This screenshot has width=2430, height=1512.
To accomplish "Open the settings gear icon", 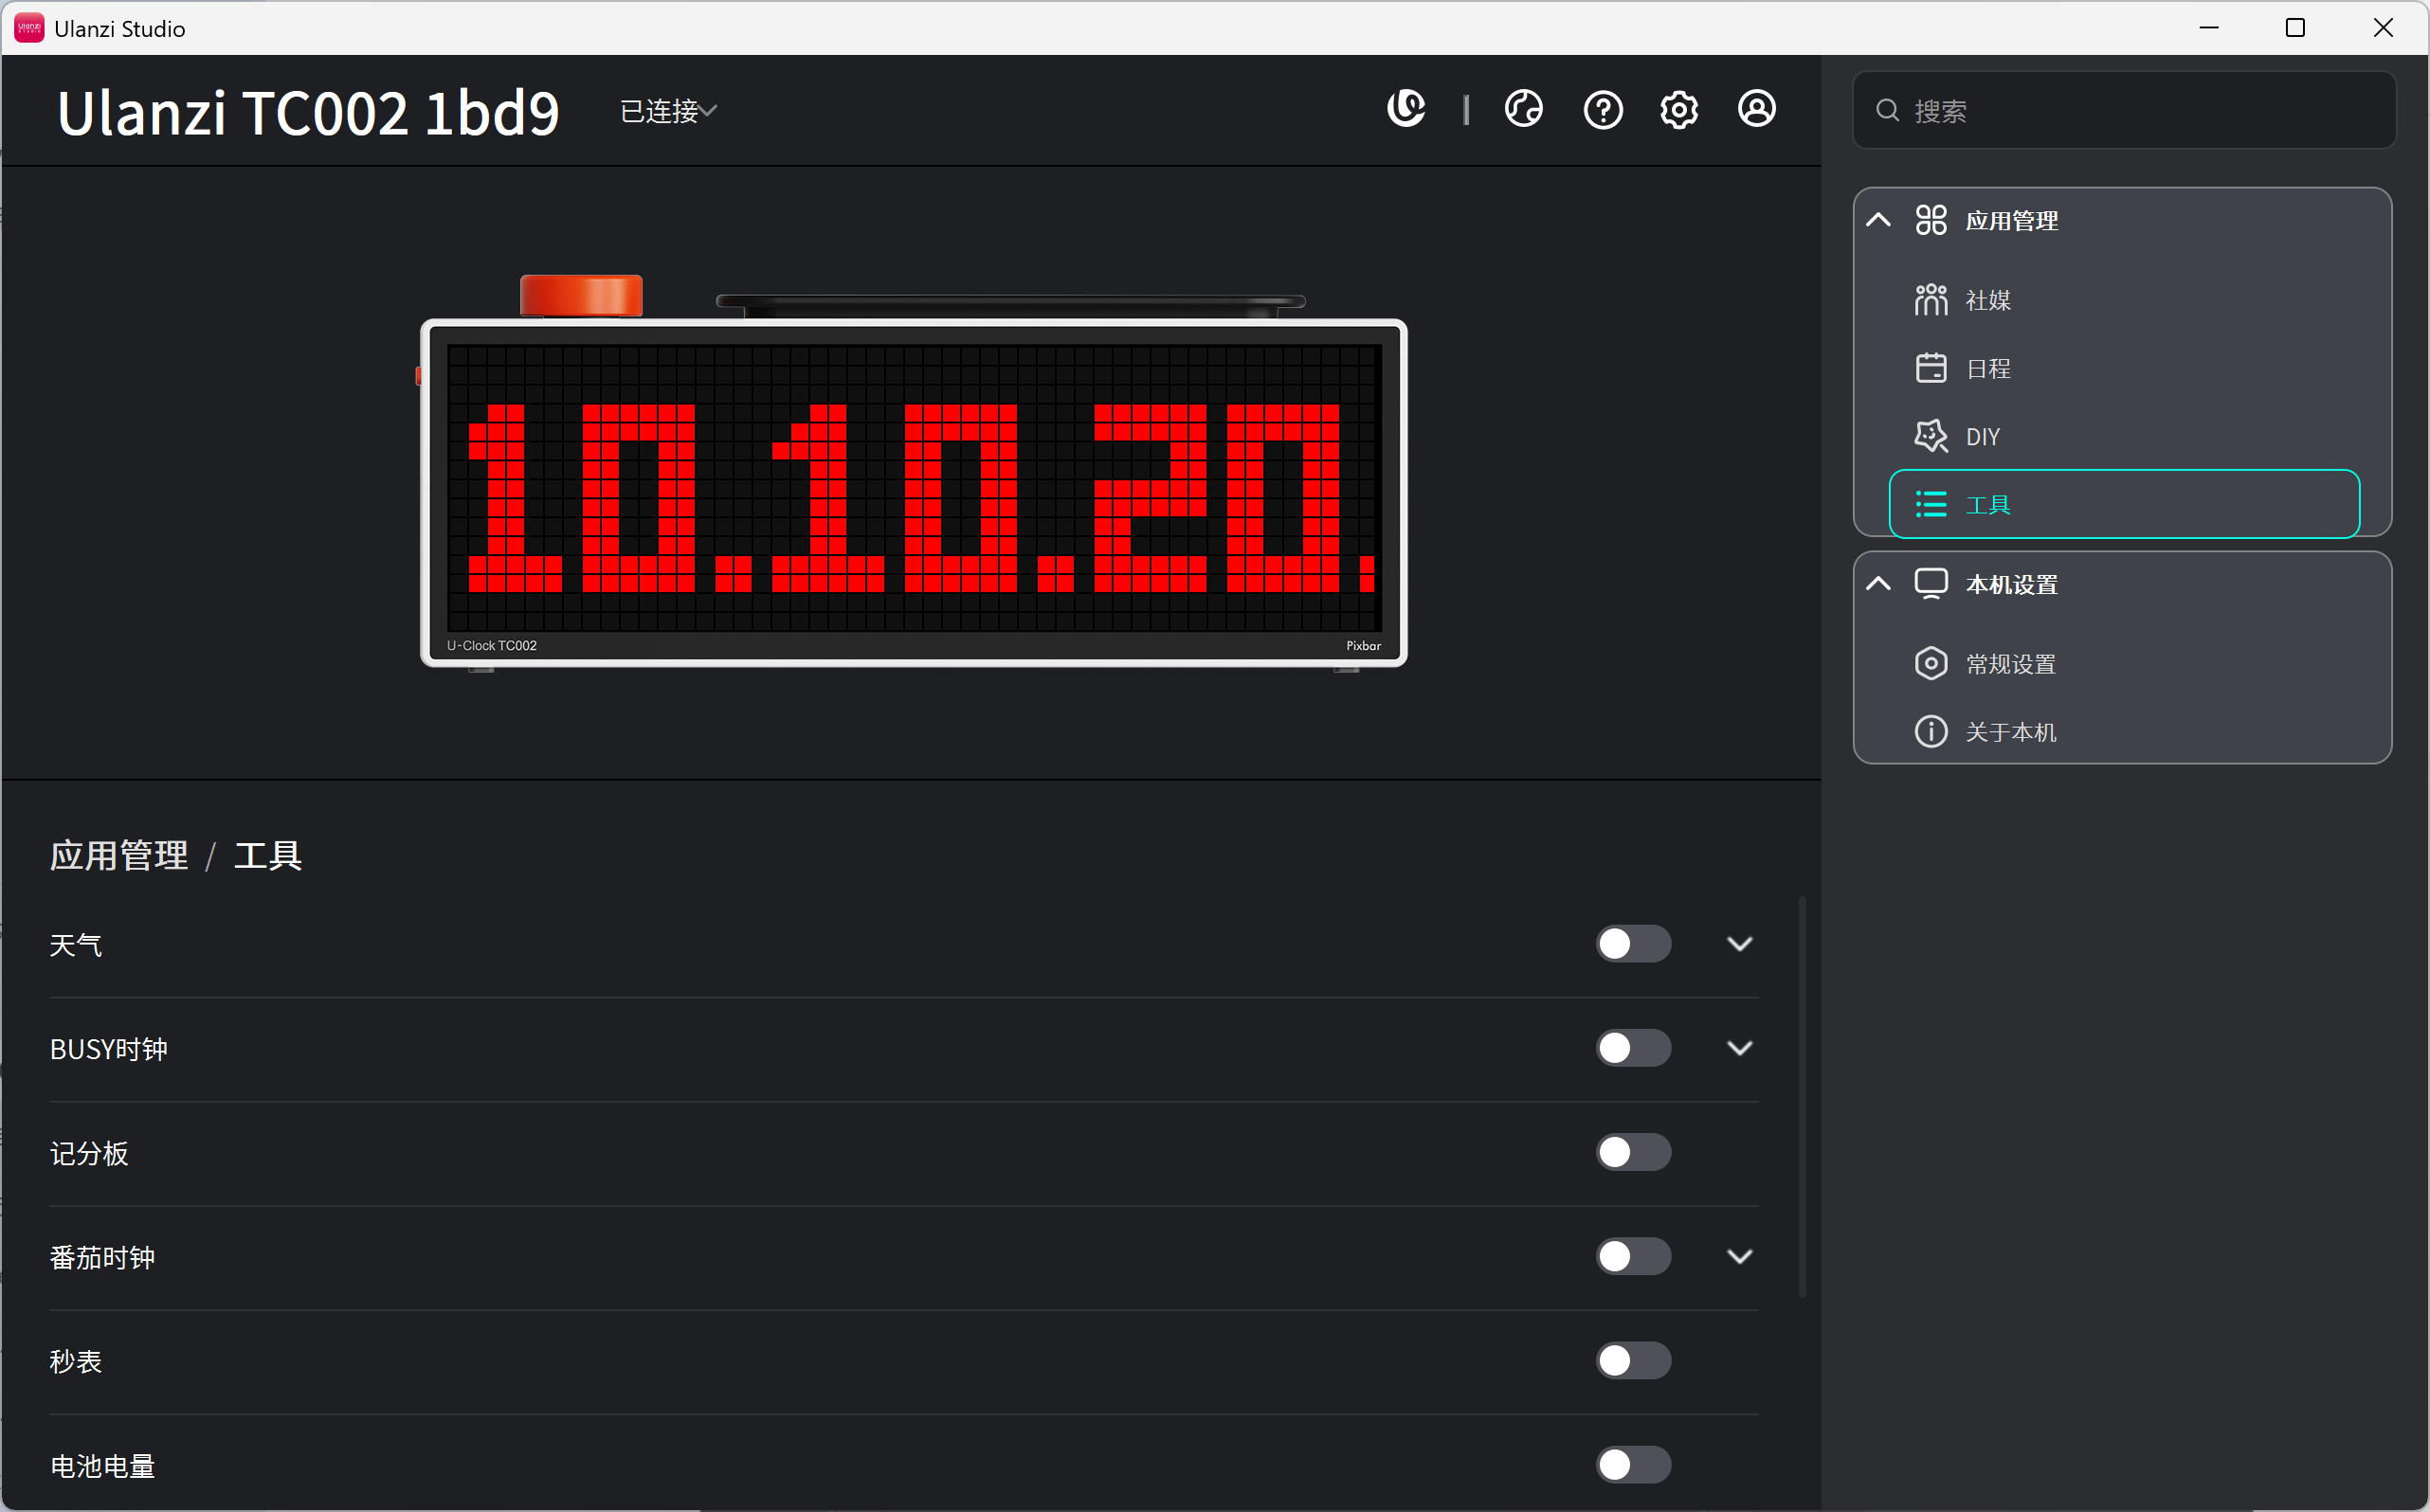I will [x=1678, y=109].
